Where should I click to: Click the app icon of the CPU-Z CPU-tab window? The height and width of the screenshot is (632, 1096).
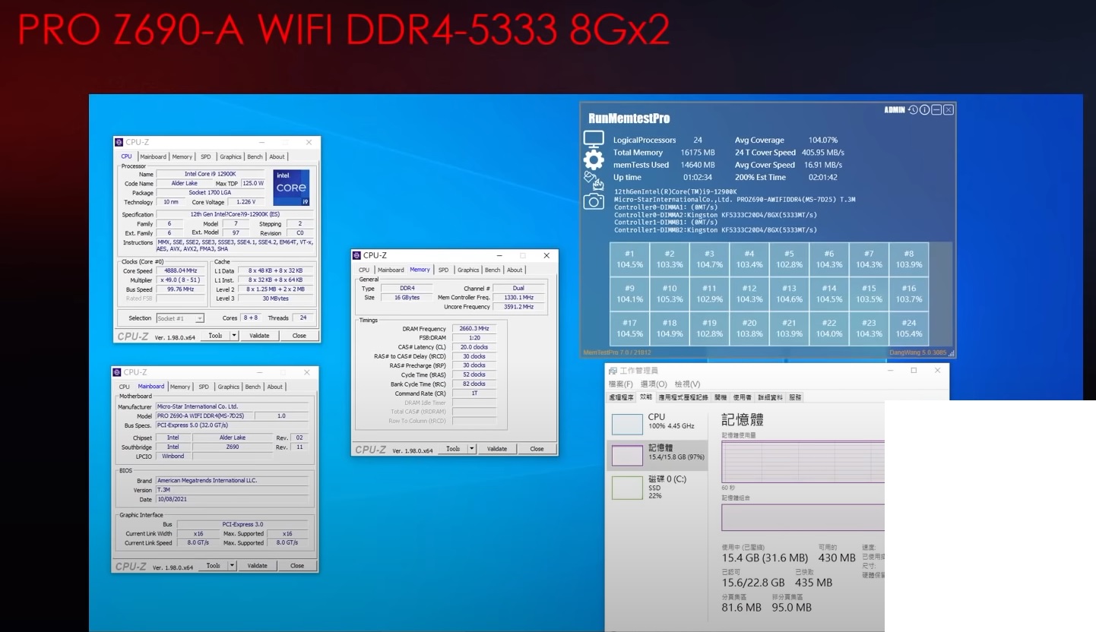(x=119, y=142)
